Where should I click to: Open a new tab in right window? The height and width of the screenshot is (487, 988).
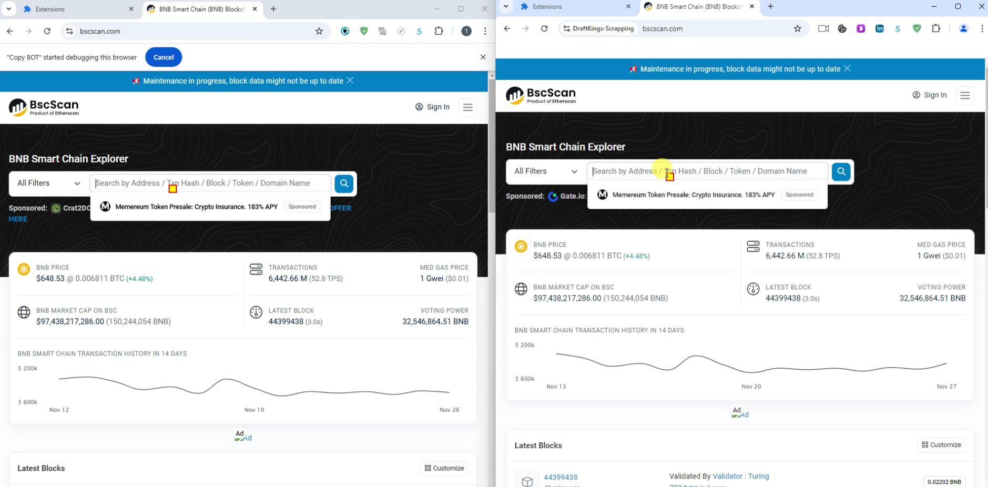[770, 6]
